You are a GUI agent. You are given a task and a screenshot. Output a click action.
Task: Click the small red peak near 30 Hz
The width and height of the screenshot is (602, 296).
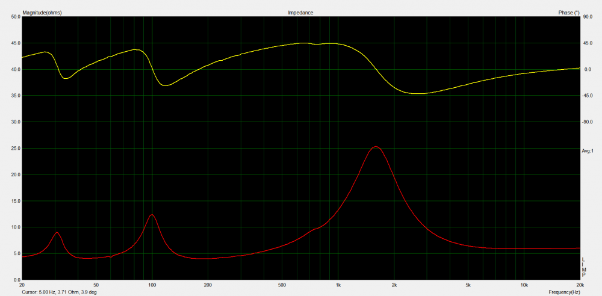point(57,232)
